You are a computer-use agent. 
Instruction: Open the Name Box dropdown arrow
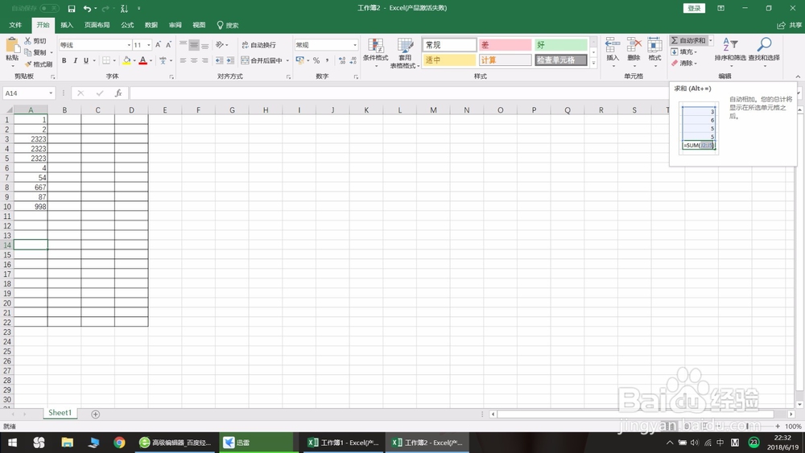[51, 93]
